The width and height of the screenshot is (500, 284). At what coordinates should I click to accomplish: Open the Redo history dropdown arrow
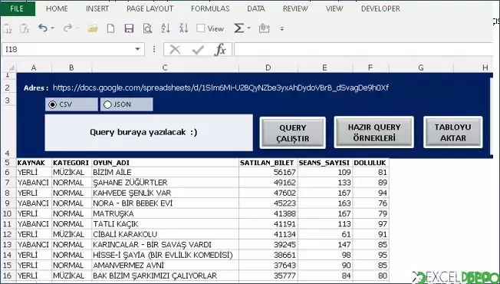77,28
